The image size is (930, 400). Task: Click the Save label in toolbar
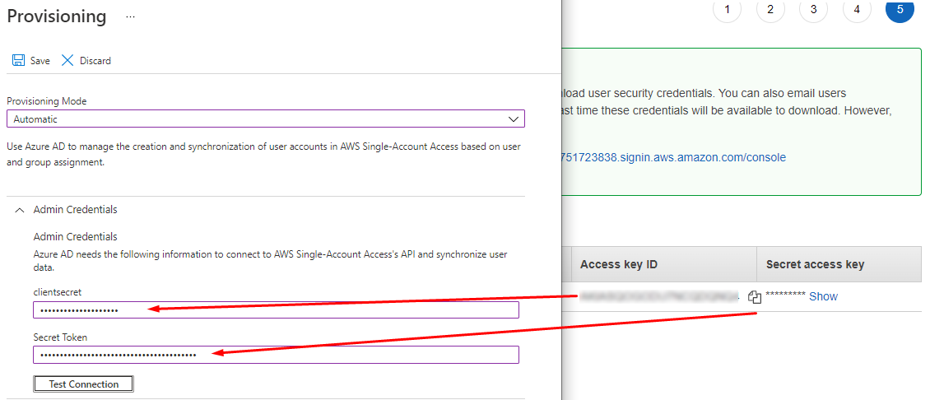pyautogui.click(x=40, y=61)
